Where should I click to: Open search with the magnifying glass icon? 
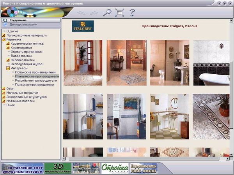(107, 12)
